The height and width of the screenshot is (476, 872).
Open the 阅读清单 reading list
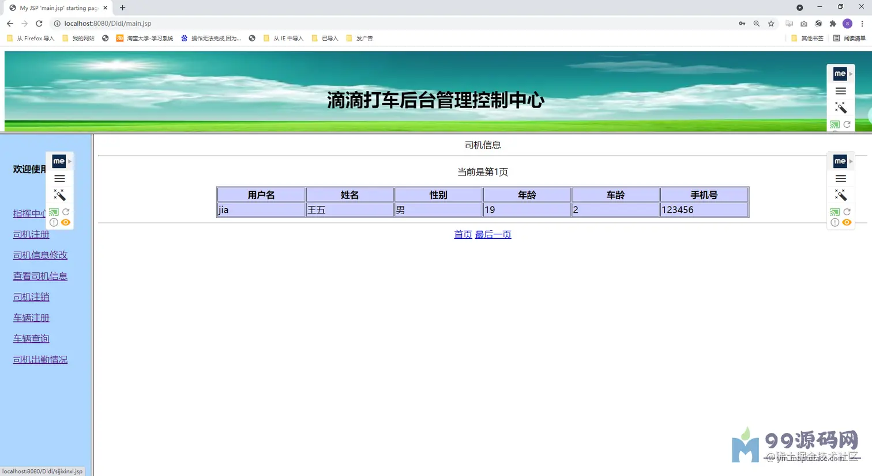tap(850, 39)
